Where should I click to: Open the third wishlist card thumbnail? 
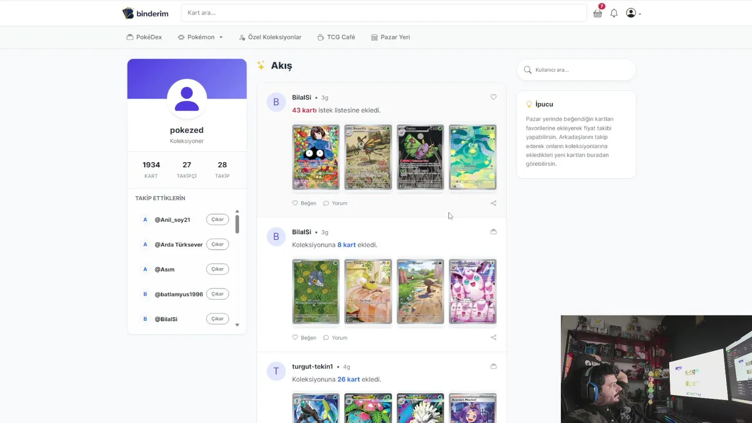[x=420, y=157]
